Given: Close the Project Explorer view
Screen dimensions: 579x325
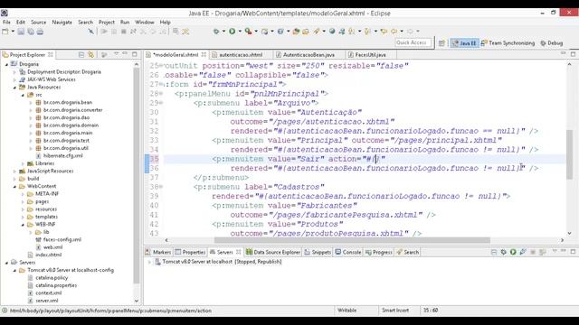Looking at the screenshot, I should (x=51, y=54).
